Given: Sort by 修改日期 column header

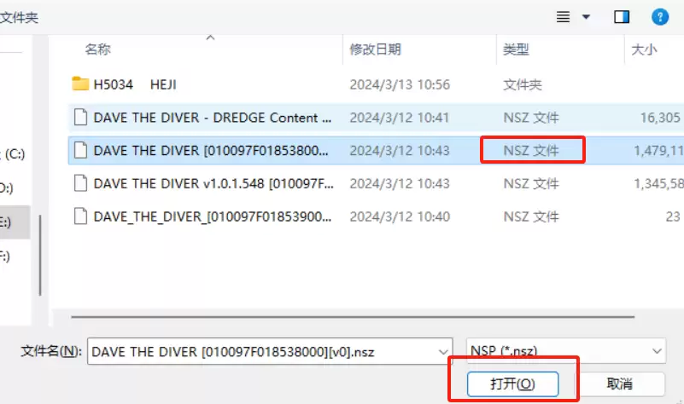Looking at the screenshot, I should coord(375,50).
